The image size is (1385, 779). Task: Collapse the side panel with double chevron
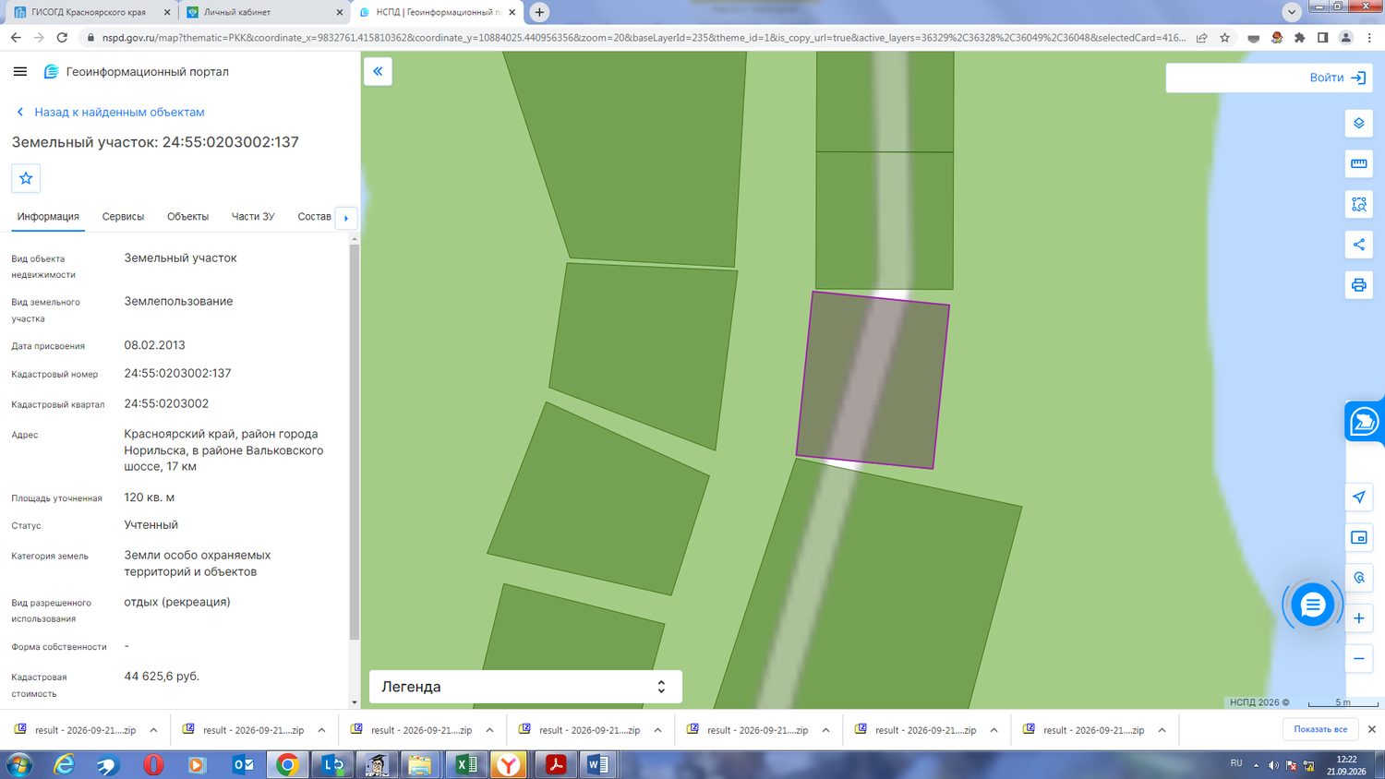[x=378, y=71]
